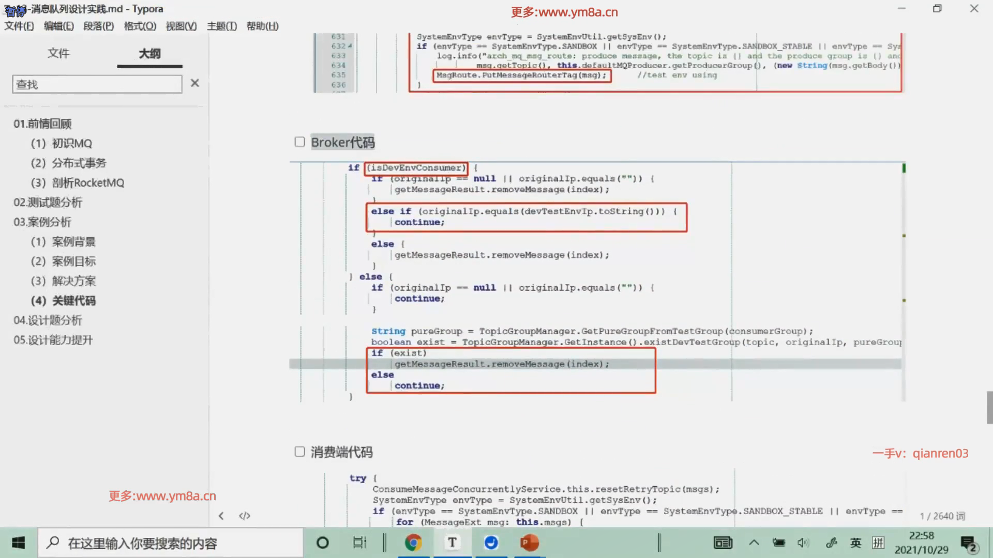The width and height of the screenshot is (993, 558).
Task: Open PowerPoint from the taskbar
Action: pyautogui.click(x=529, y=542)
